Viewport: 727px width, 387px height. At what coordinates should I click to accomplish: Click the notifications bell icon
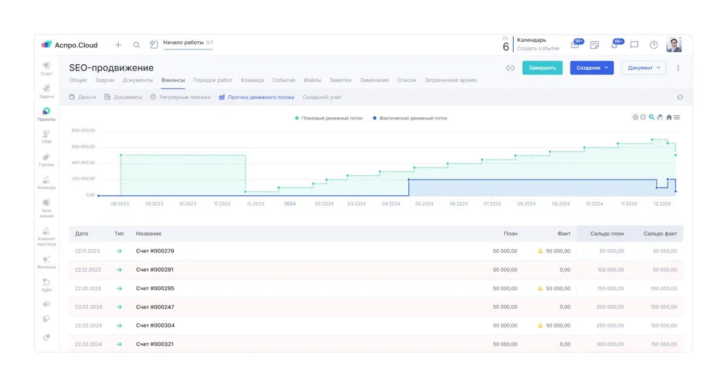click(614, 45)
